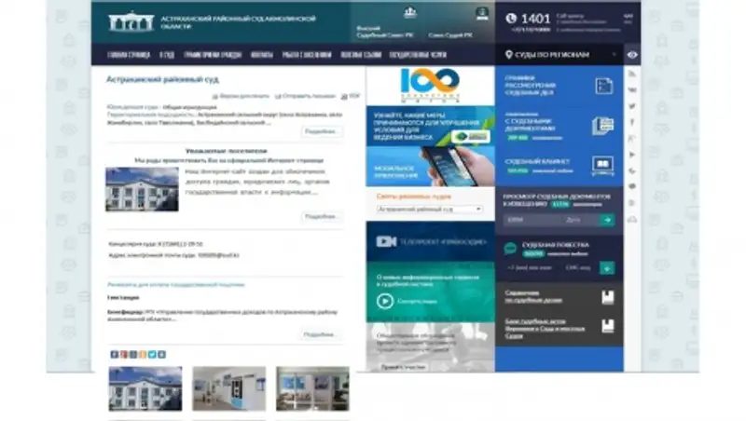Open the Facebook icon in side strip
The image size is (746, 421).
(x=632, y=122)
